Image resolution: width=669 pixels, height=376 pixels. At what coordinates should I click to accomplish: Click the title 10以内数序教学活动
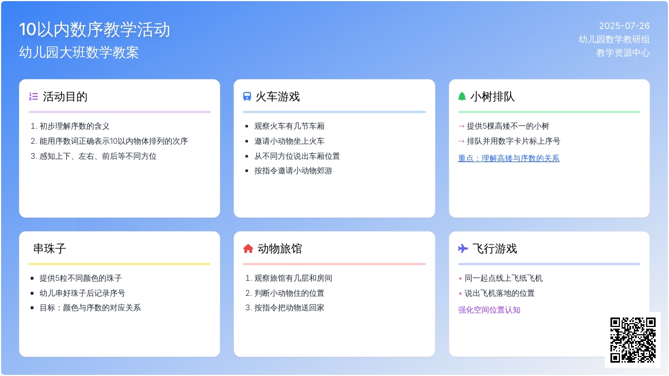[x=95, y=30]
